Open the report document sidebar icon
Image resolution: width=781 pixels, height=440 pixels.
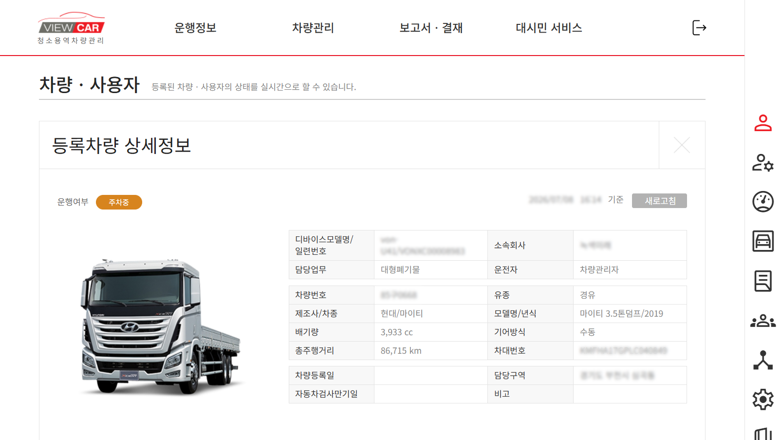[x=763, y=281]
